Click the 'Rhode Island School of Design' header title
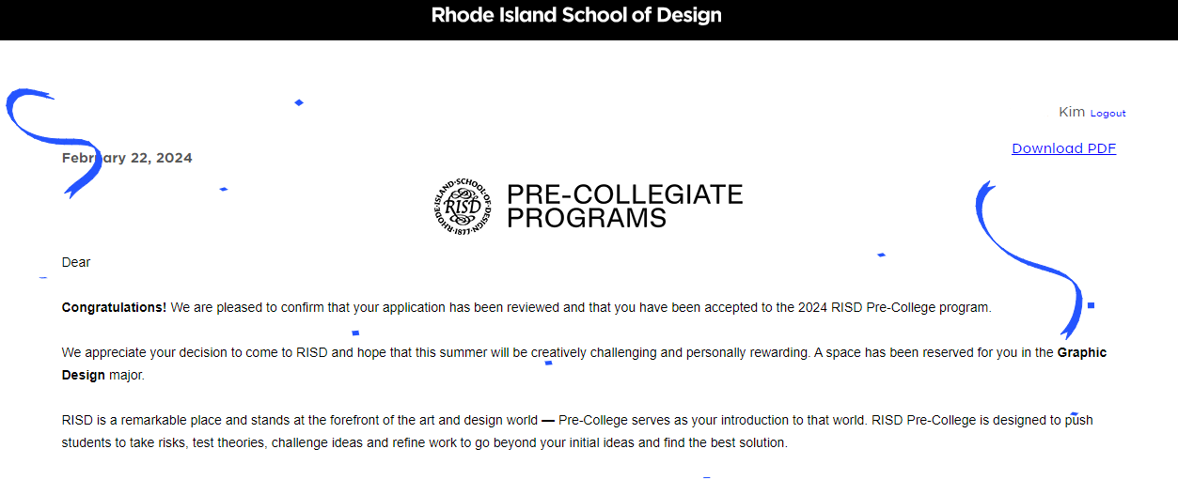The width and height of the screenshot is (1178, 480). 576,16
